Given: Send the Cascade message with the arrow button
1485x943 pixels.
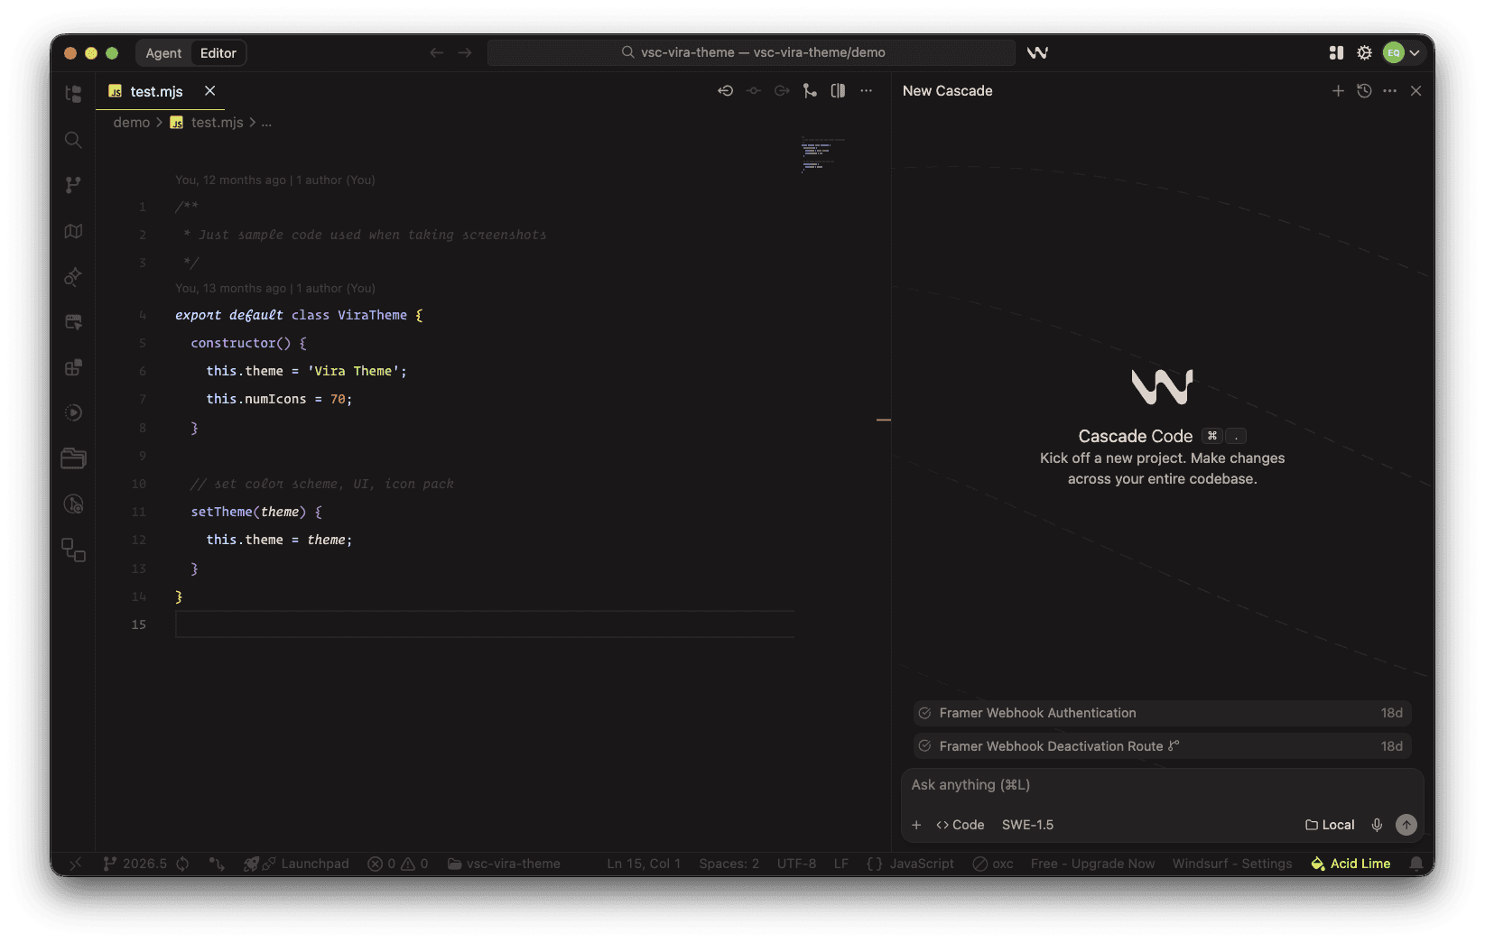Looking at the screenshot, I should coord(1406,825).
